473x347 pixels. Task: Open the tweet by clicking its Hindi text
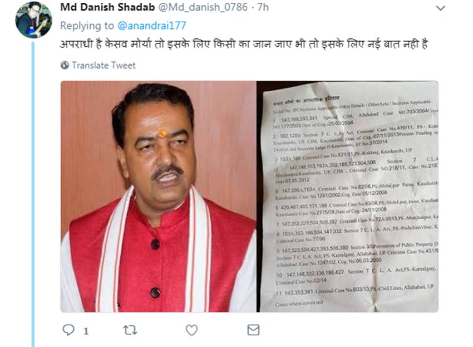[244, 45]
